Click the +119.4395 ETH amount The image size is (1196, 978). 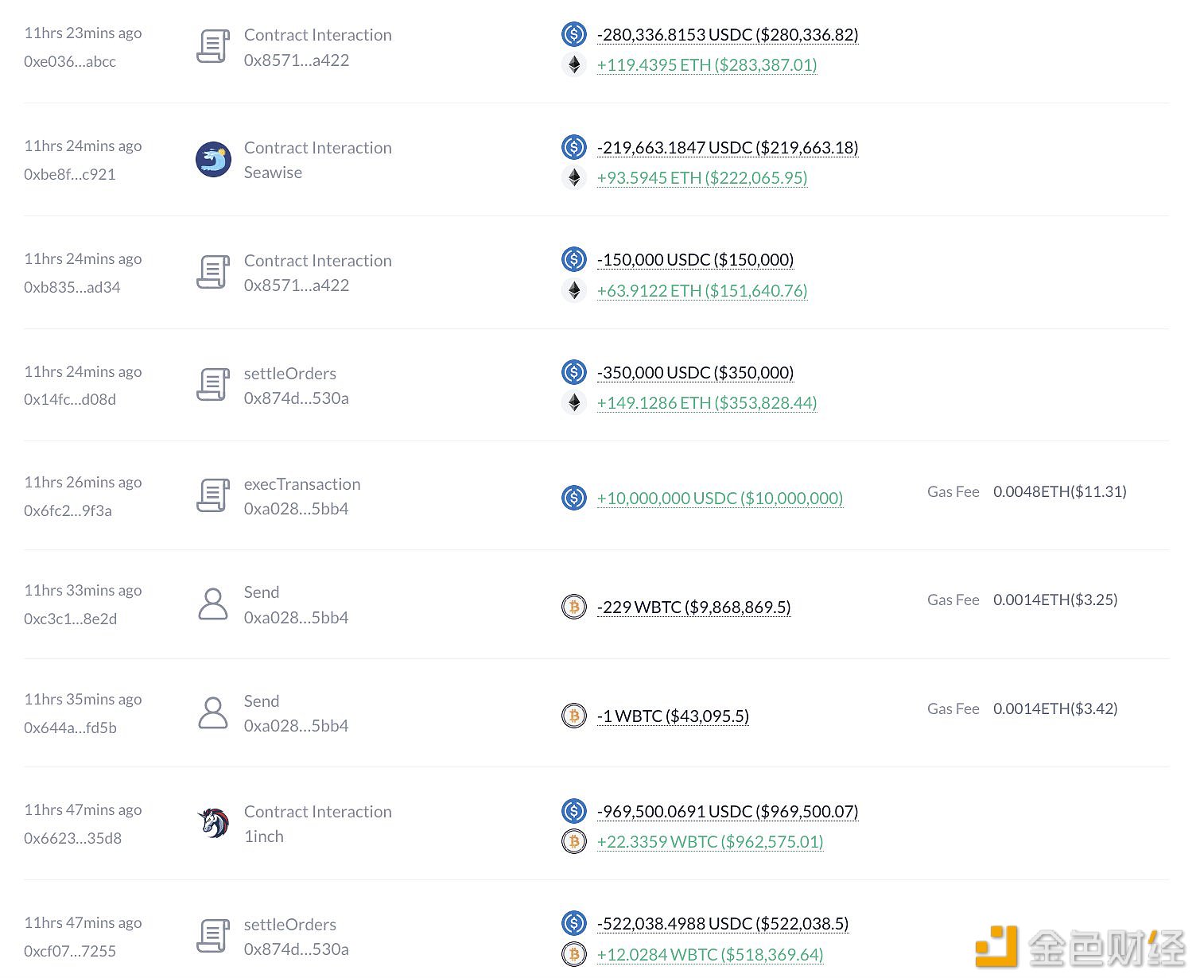pyautogui.click(x=707, y=65)
